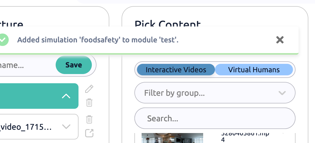This screenshot has width=315, height=143.
Task: Open the Filter by group dropdown
Action: [205, 93]
